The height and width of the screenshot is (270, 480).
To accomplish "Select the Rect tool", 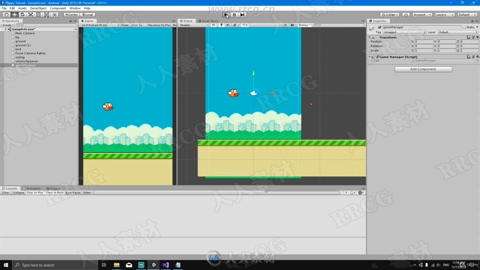I will [x=39, y=15].
